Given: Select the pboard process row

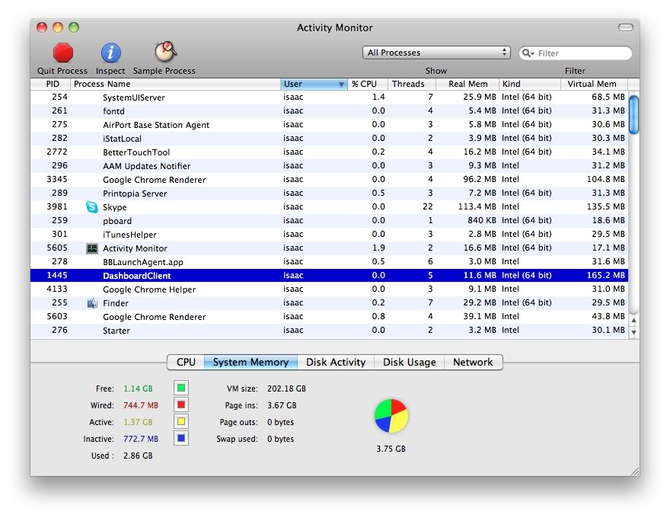Looking at the screenshot, I should [x=329, y=221].
